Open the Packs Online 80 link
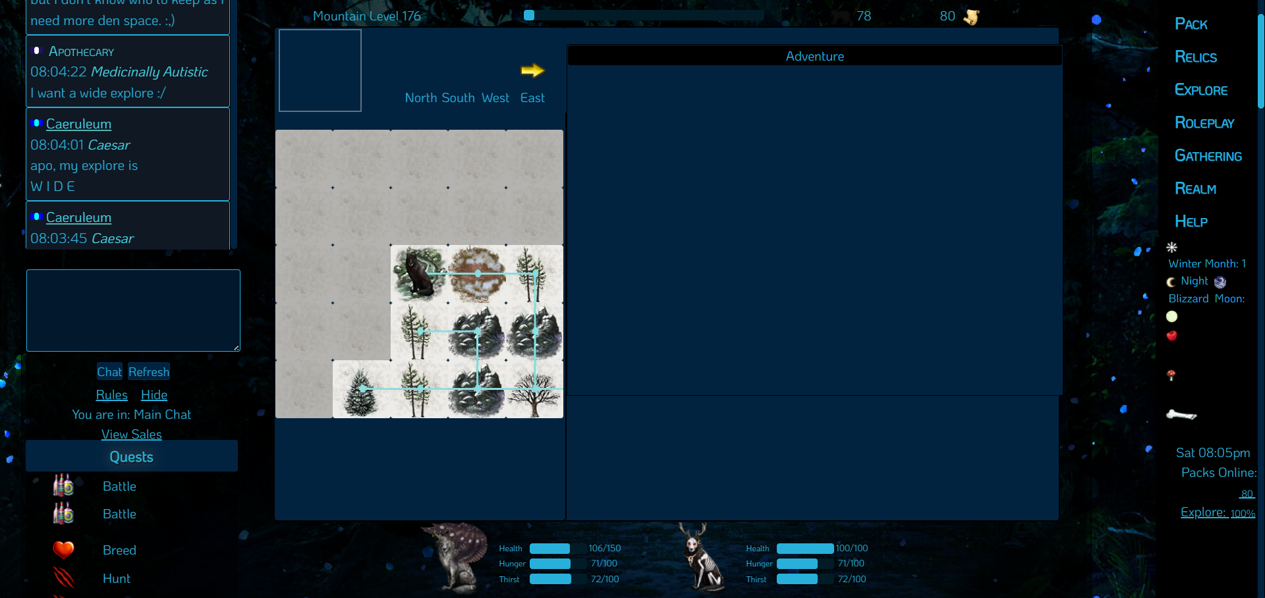Viewport: 1265px width, 598px height. point(1247,494)
